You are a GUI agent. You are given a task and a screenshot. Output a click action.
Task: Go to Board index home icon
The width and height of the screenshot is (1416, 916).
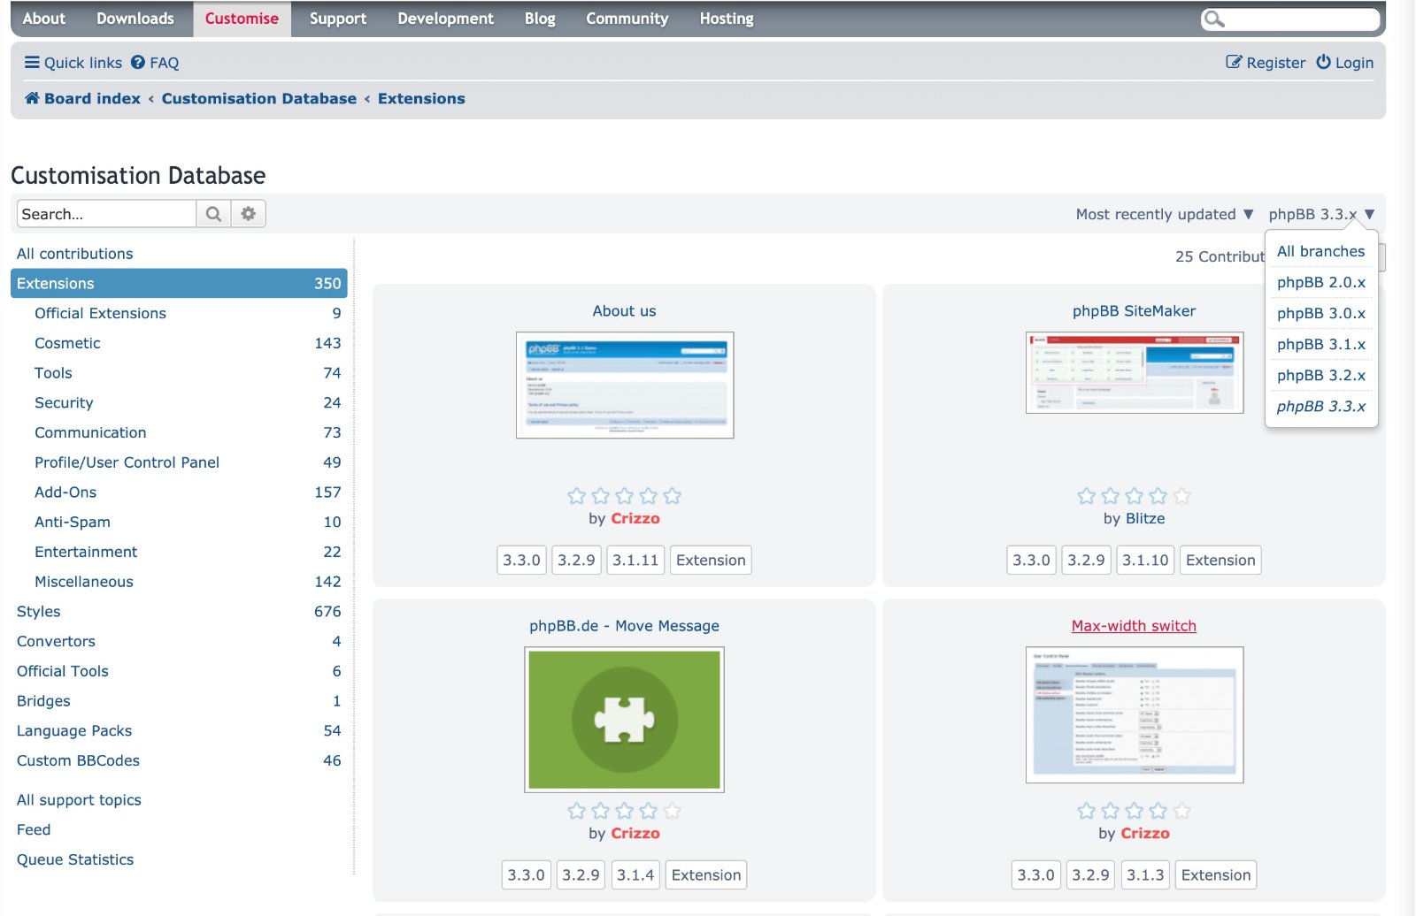coord(32,98)
